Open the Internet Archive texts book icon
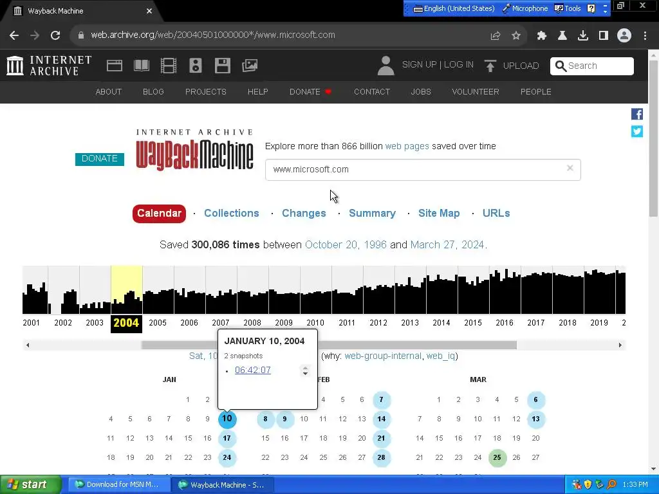This screenshot has width=659, height=494. pos(141,66)
